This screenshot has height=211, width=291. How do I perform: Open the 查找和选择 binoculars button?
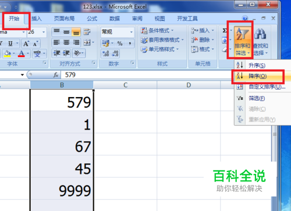coord(261,42)
